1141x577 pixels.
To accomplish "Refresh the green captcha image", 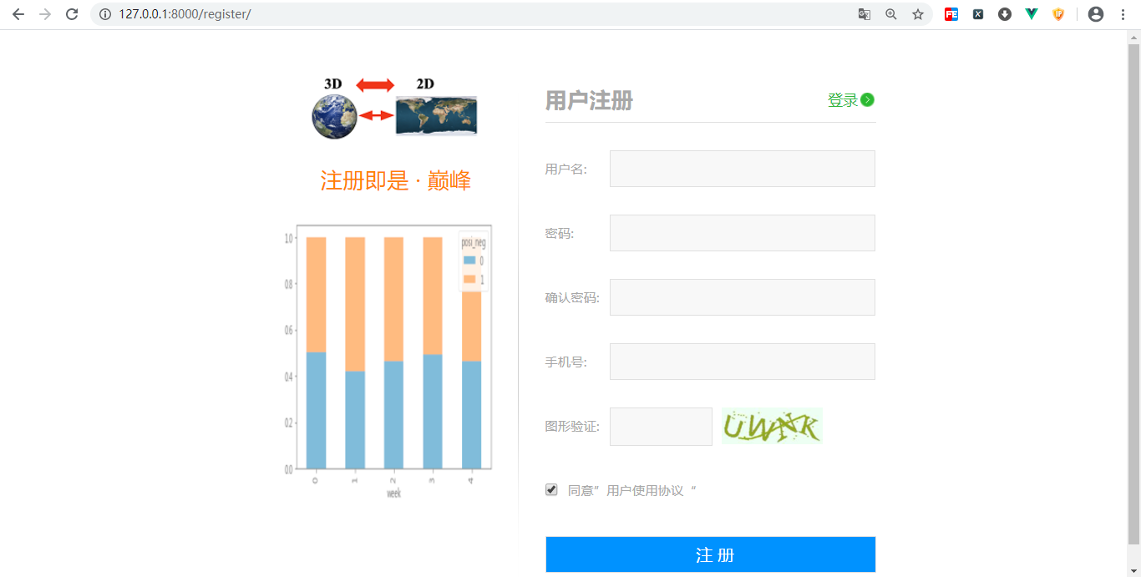I will pos(771,426).
